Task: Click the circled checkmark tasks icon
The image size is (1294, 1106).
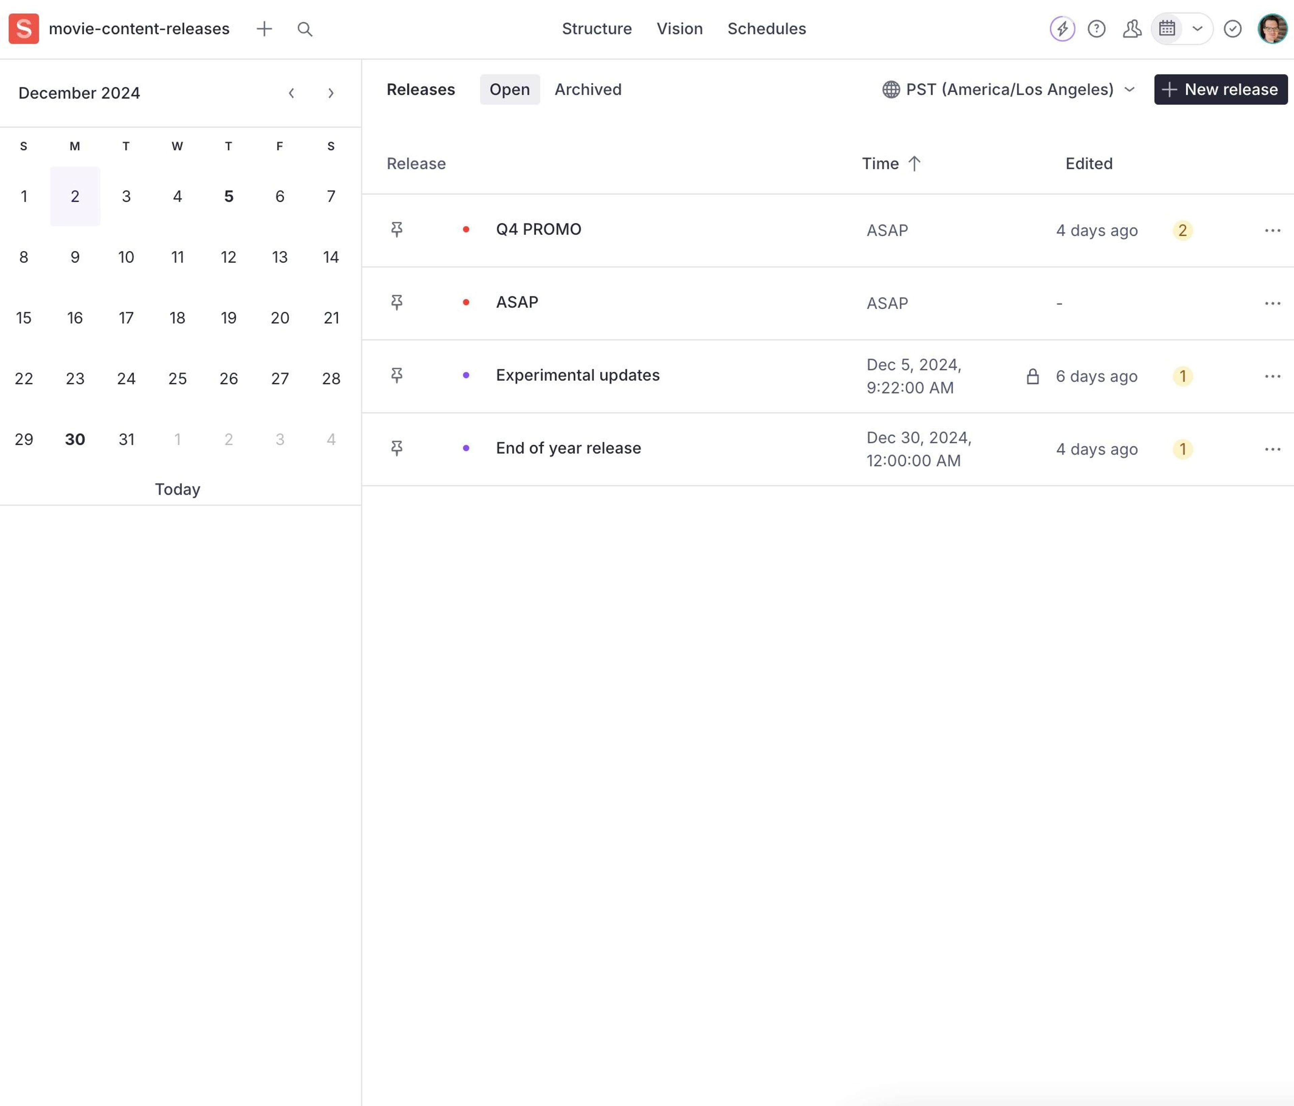Action: coord(1232,29)
